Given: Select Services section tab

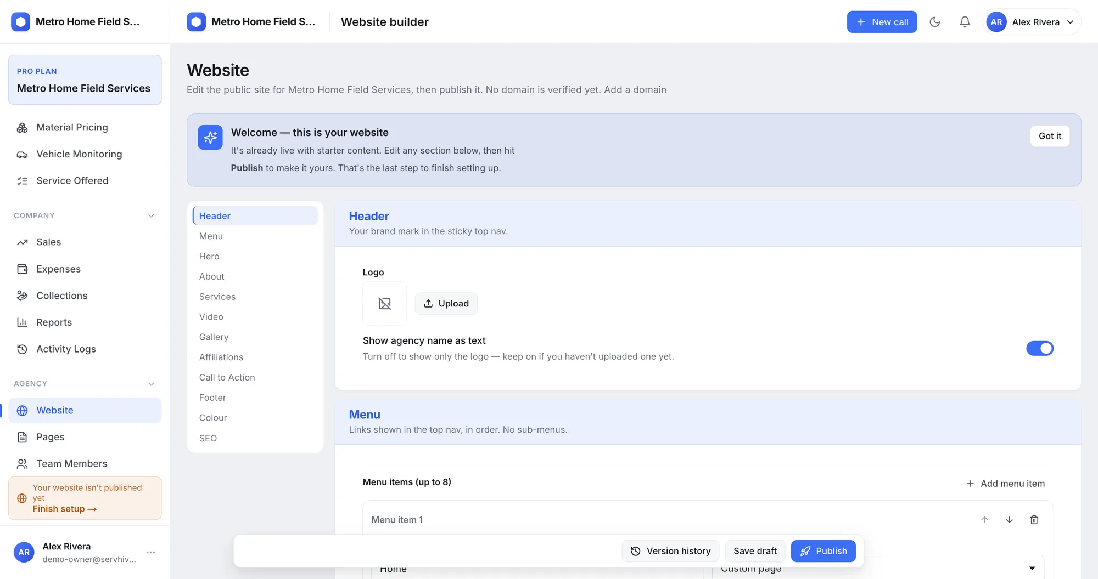Looking at the screenshot, I should click(x=255, y=297).
